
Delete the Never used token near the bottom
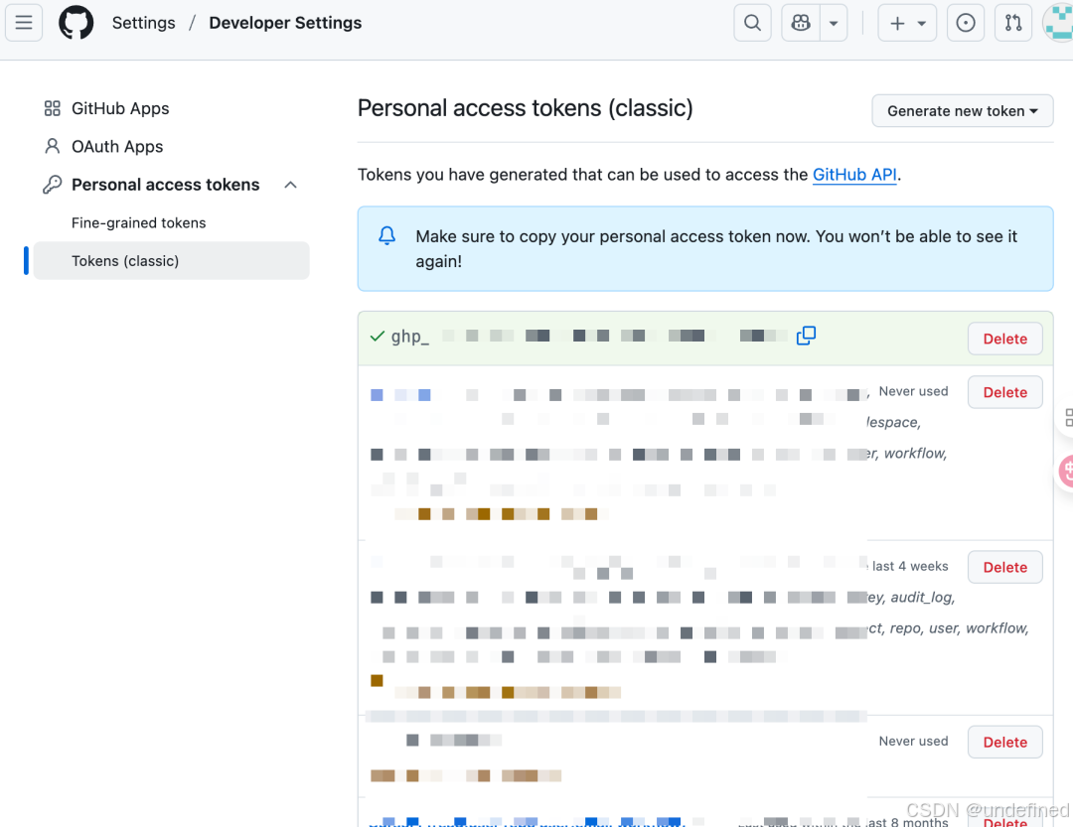tap(1004, 743)
